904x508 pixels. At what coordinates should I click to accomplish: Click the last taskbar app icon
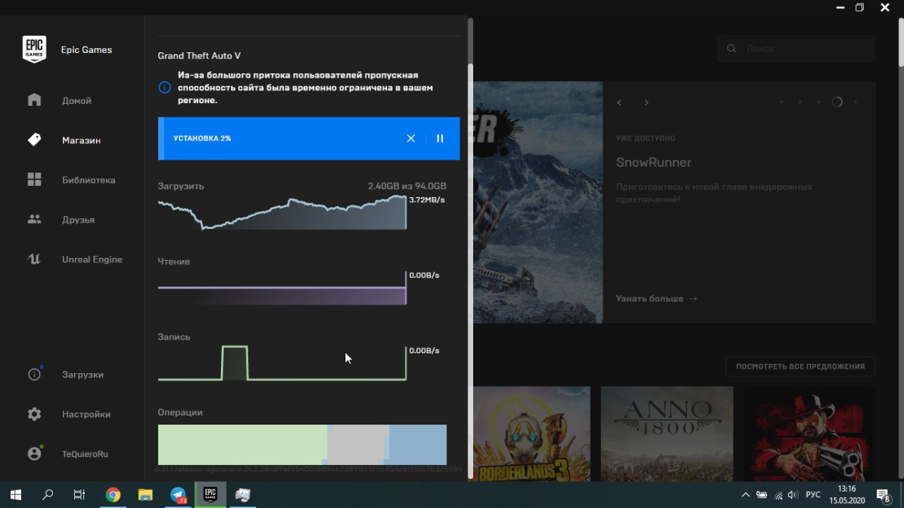pyautogui.click(x=243, y=495)
